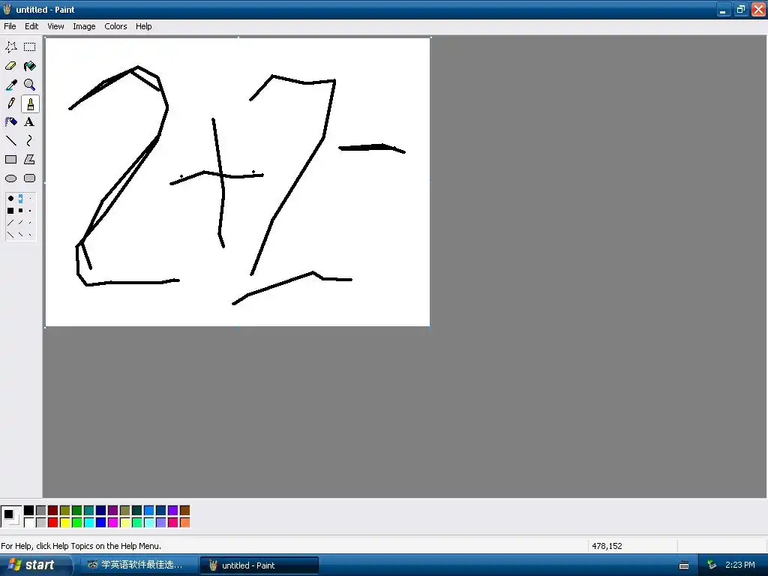Select the Text tool
The image size is (768, 576).
pos(30,122)
